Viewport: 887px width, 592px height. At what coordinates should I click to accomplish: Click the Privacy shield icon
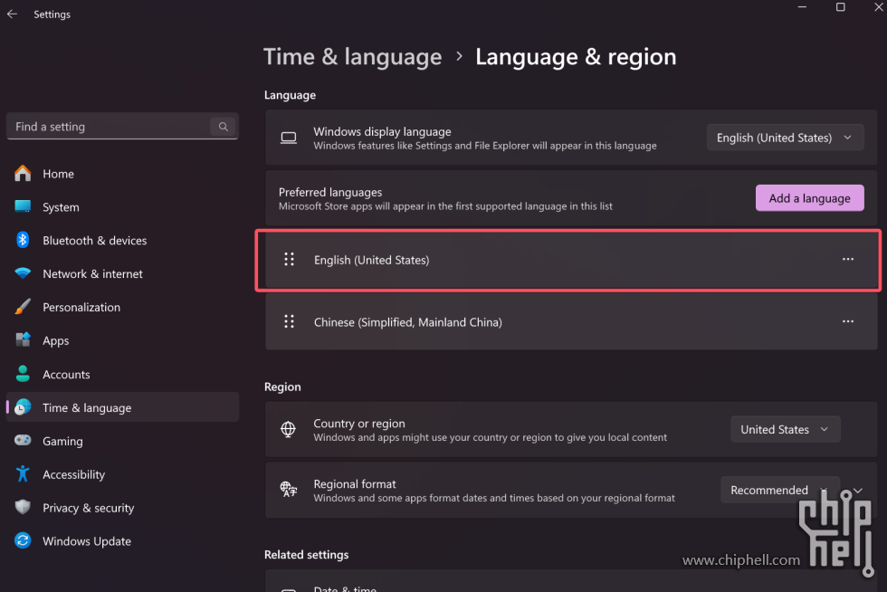pos(23,507)
